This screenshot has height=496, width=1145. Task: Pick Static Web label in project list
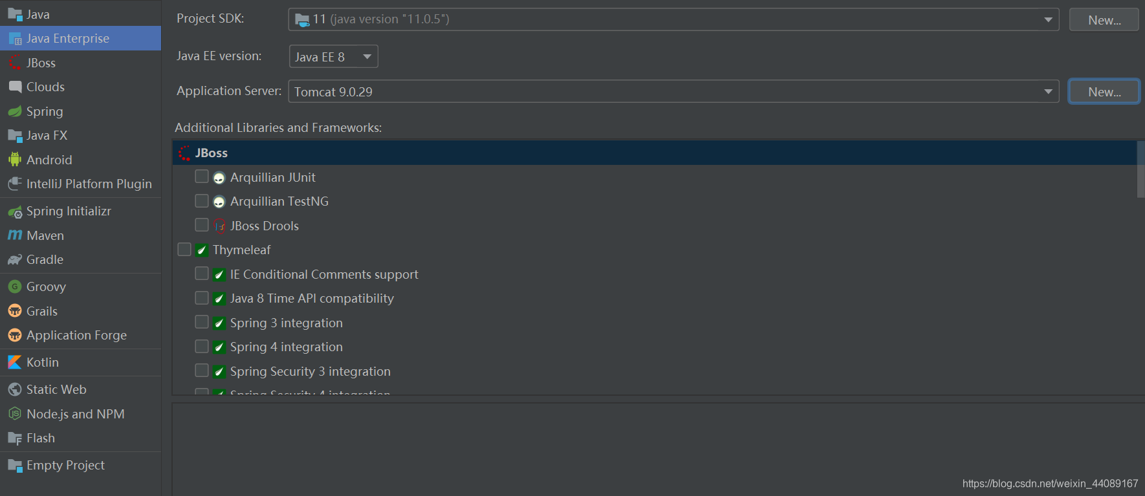pos(56,389)
